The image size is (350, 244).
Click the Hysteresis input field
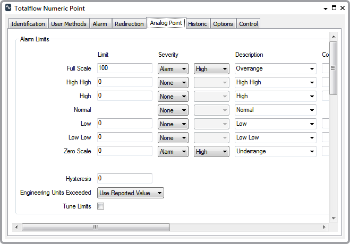pyautogui.click(x=125, y=179)
